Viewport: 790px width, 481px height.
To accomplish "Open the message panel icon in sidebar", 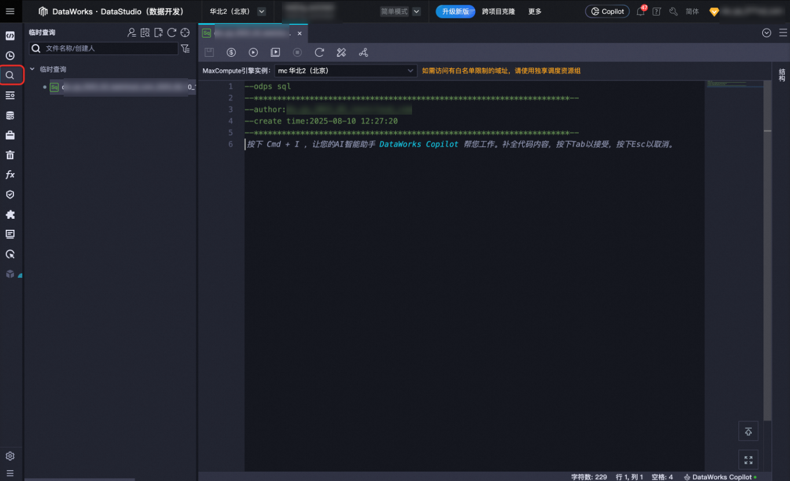I will [x=10, y=234].
